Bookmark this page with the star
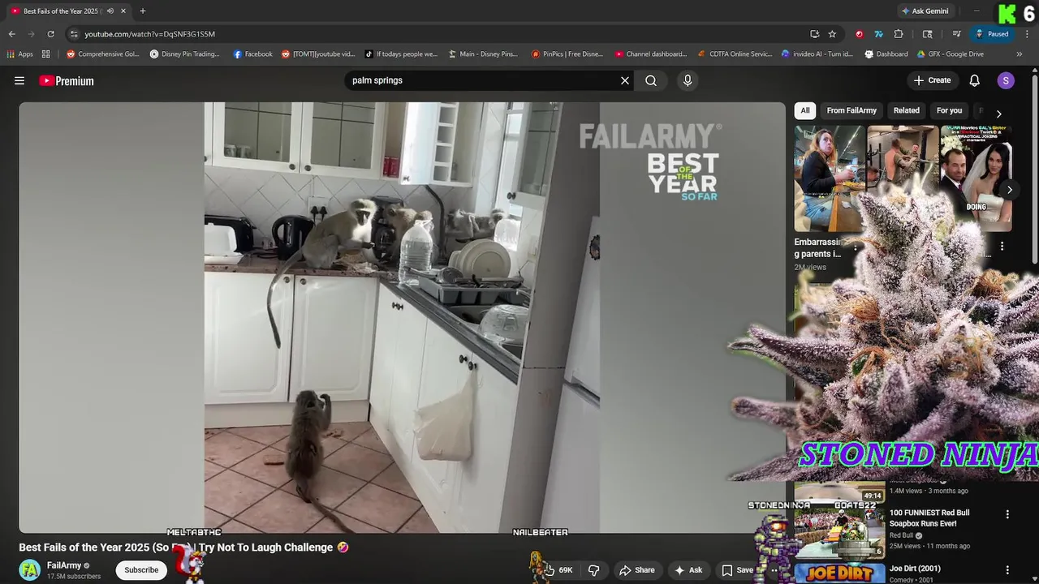This screenshot has height=584, width=1039. (832, 34)
